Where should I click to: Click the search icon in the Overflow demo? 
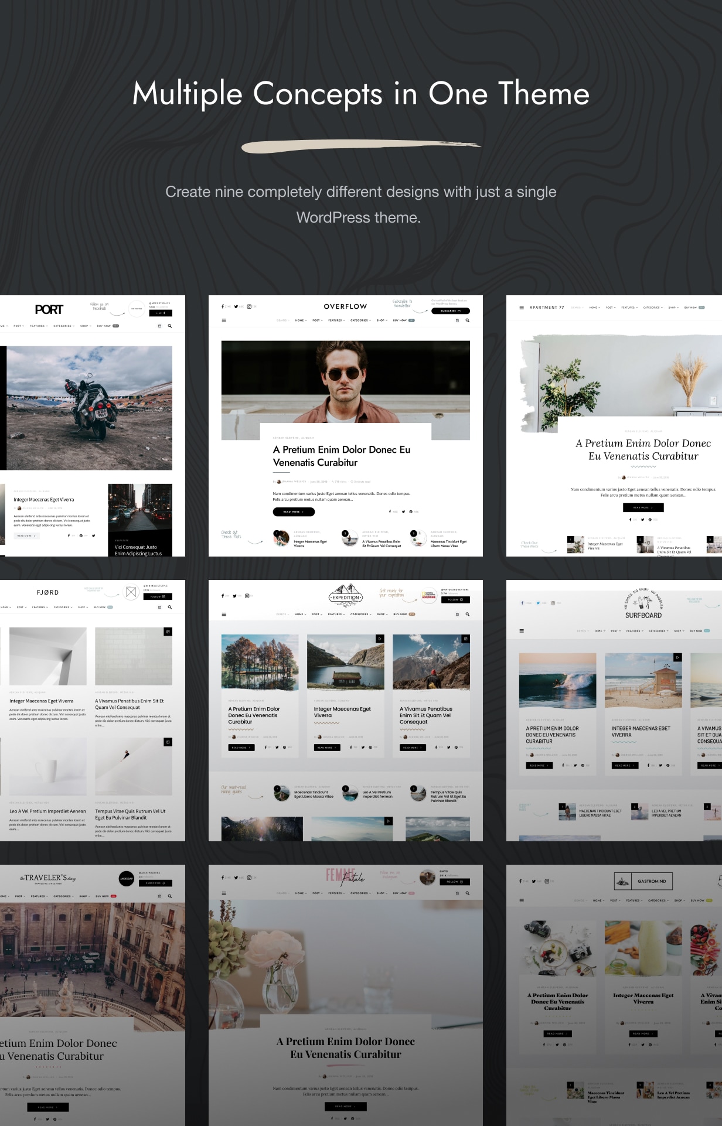pyautogui.click(x=467, y=320)
